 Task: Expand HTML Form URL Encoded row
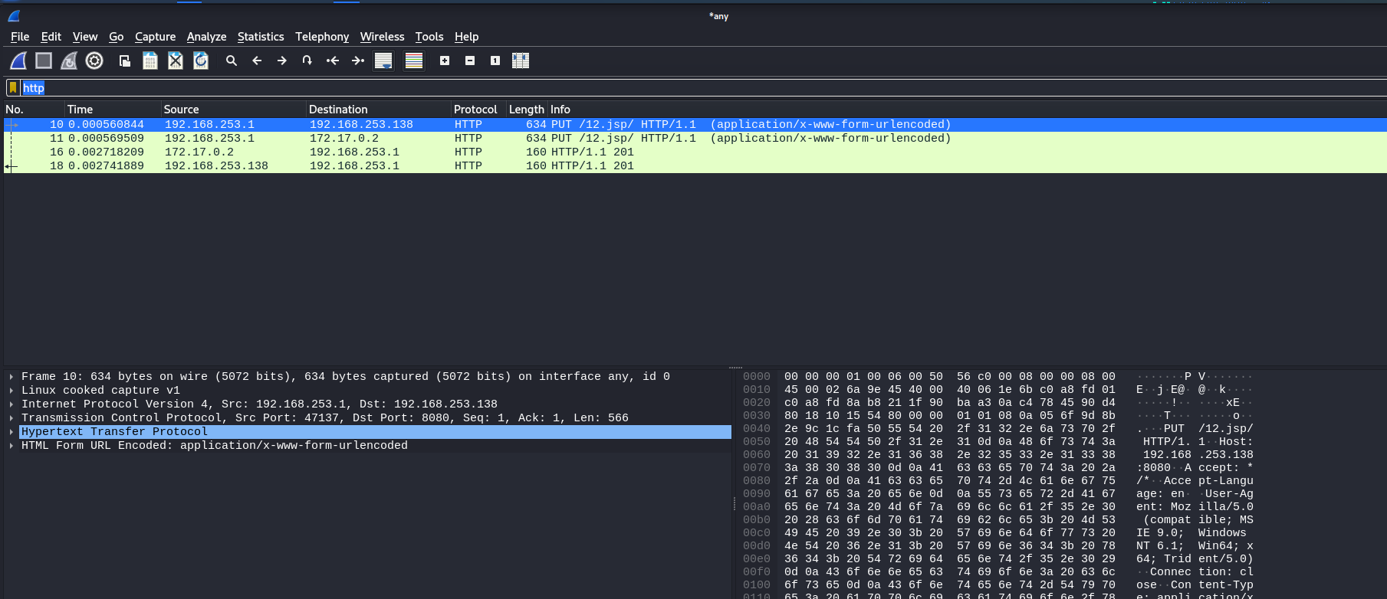click(12, 446)
